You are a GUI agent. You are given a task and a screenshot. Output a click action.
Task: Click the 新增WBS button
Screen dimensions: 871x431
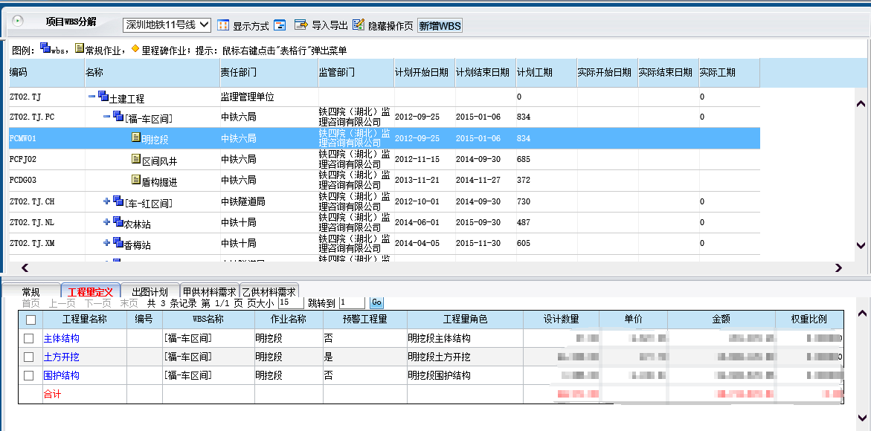440,25
